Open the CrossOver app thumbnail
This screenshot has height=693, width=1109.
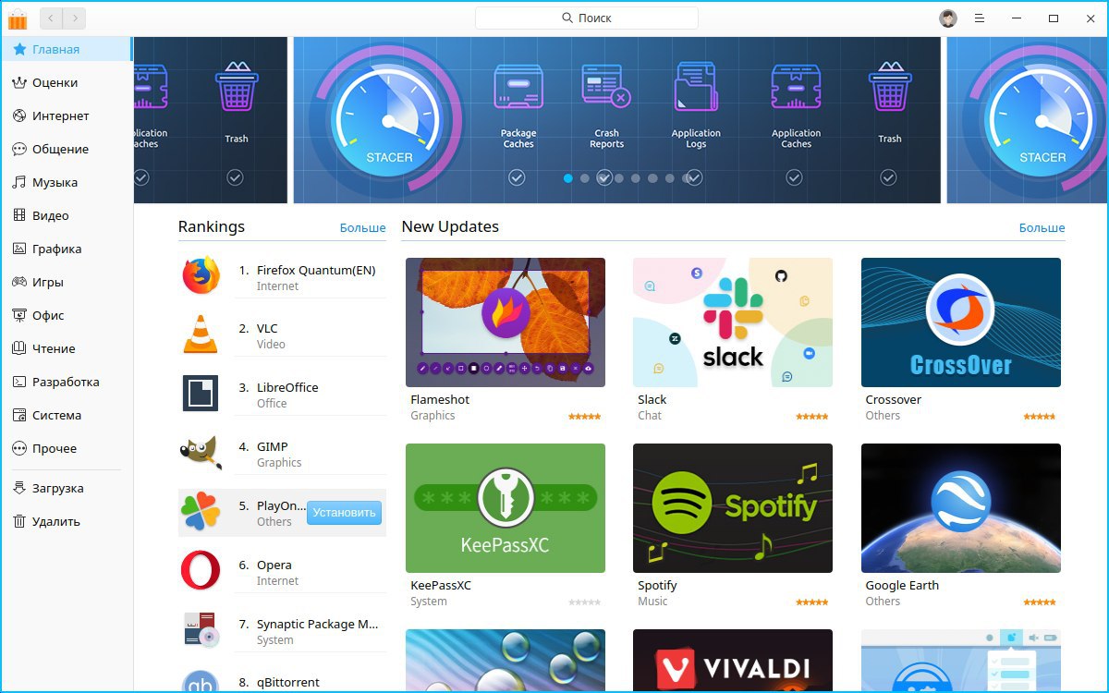pyautogui.click(x=961, y=322)
